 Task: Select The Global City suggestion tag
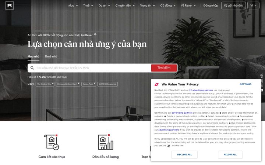pyautogui.click(x=45, y=84)
